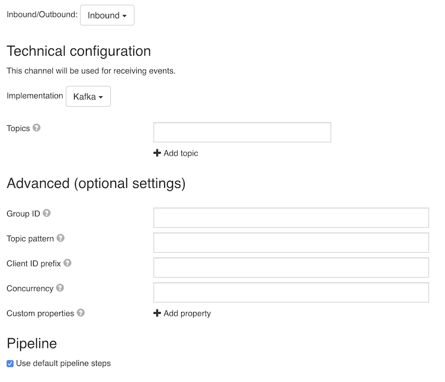Click the Use default pipeline steps label
Screen dimensions: 445x382
pos(63,363)
